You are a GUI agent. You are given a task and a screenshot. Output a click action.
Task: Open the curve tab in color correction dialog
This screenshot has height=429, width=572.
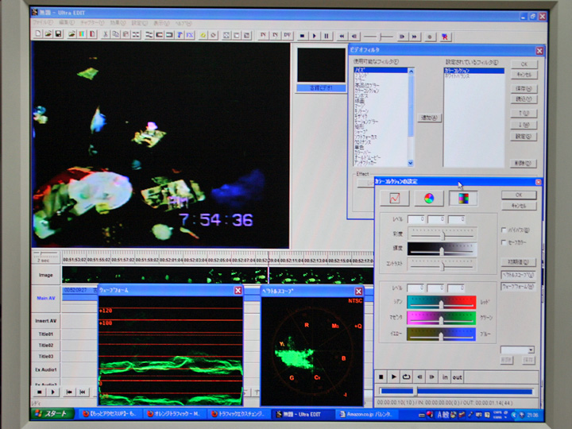(x=395, y=198)
